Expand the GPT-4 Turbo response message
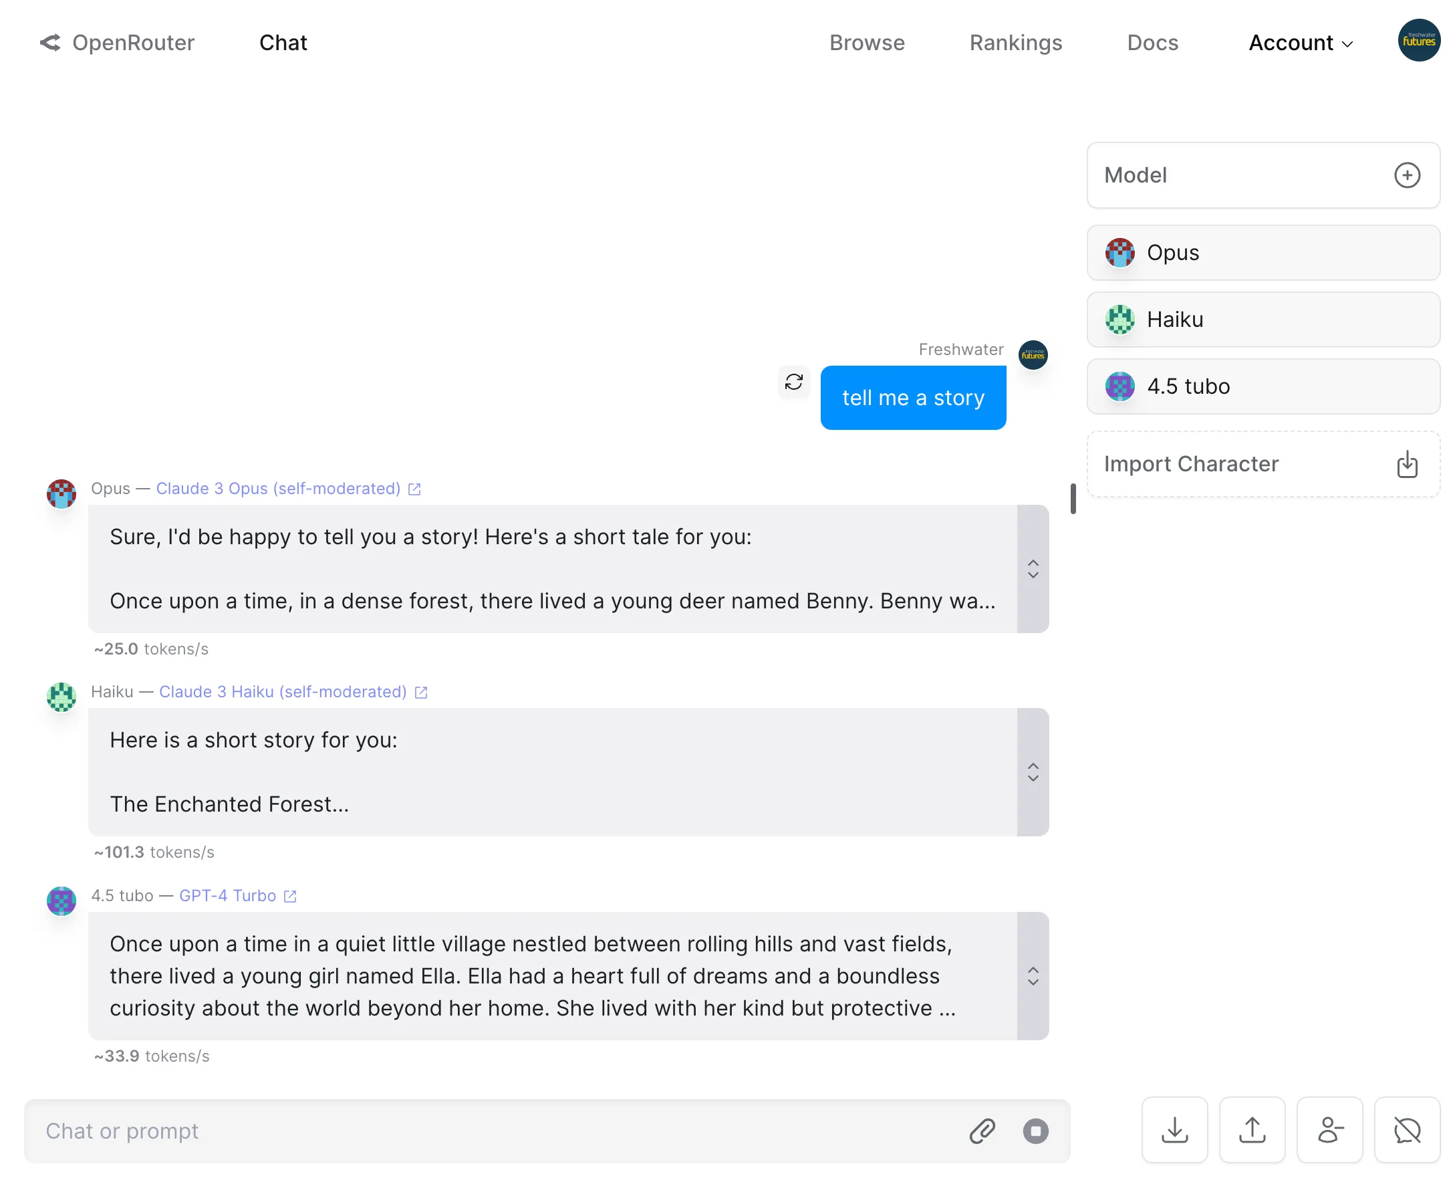Image resolution: width=1453 pixels, height=1178 pixels. (x=1033, y=976)
